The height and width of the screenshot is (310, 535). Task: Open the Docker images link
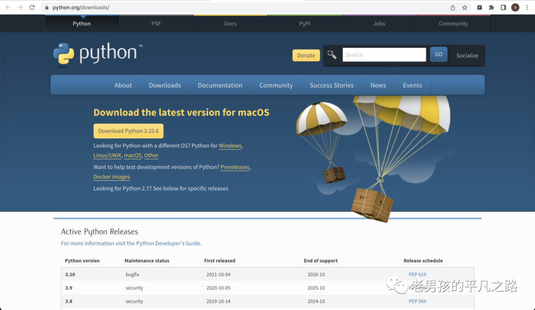pos(111,177)
